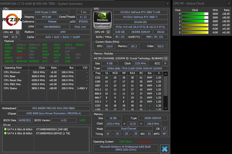Screen dimensions: 232x154
Task: Click the Video clock 555.0 field
Action: click(x=161, y=46)
